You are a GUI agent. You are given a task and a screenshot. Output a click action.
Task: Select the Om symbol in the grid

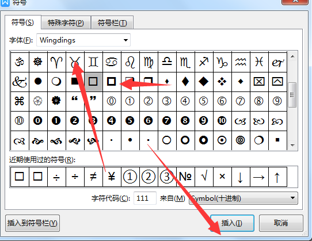coord(20,62)
